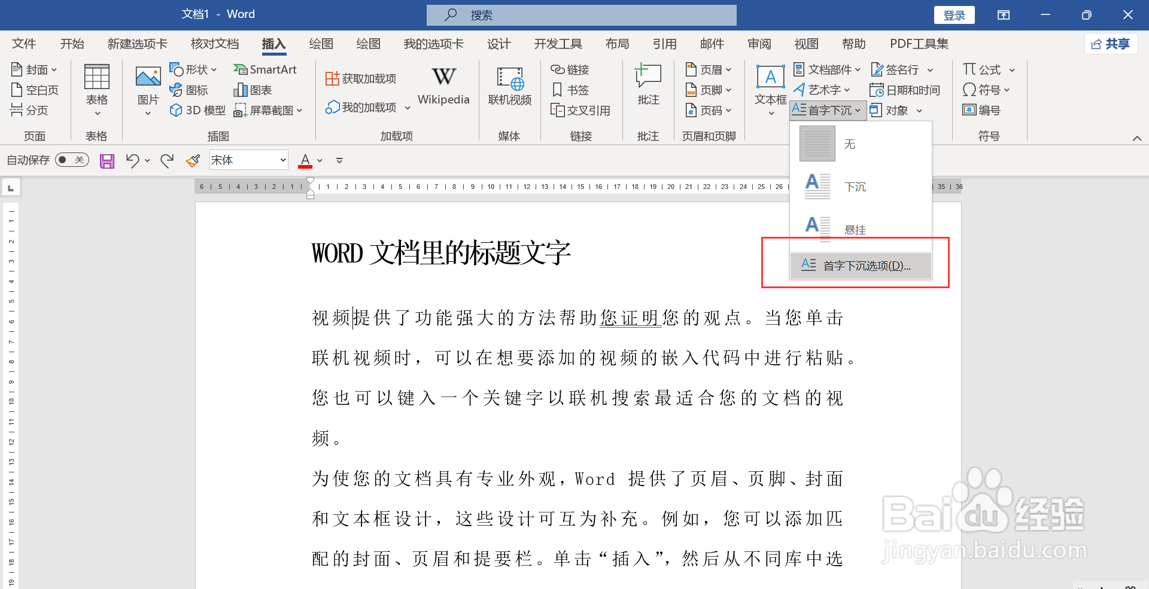The image size is (1149, 589).
Task: Apply the red font color A
Action: (305, 160)
